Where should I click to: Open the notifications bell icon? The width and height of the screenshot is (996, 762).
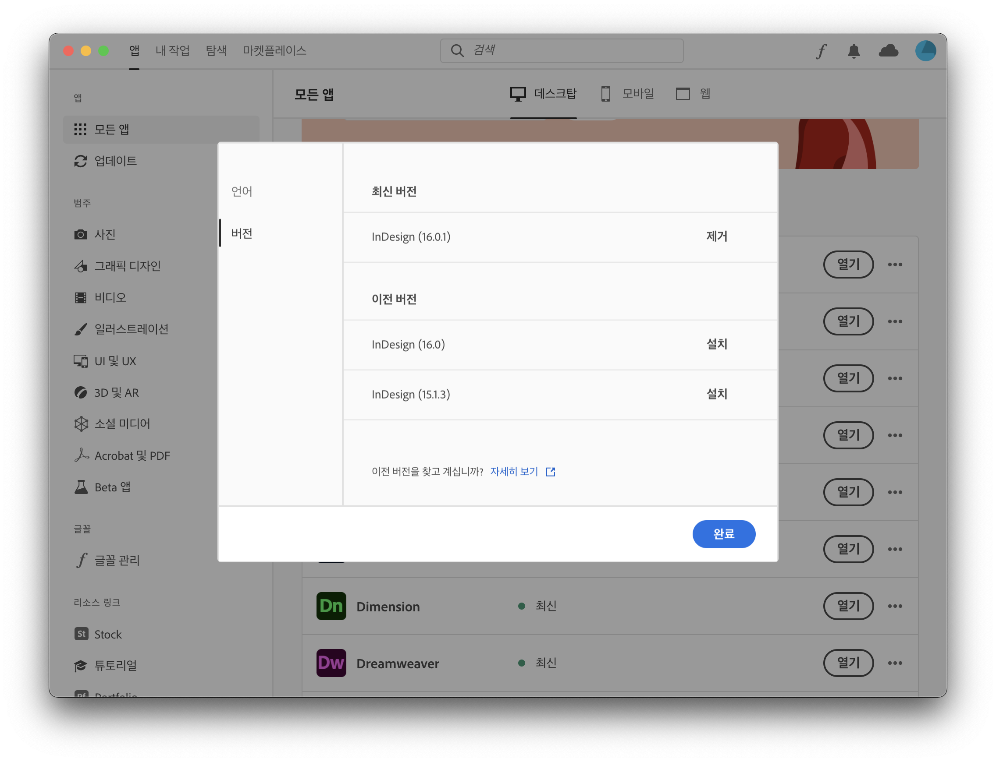(854, 51)
